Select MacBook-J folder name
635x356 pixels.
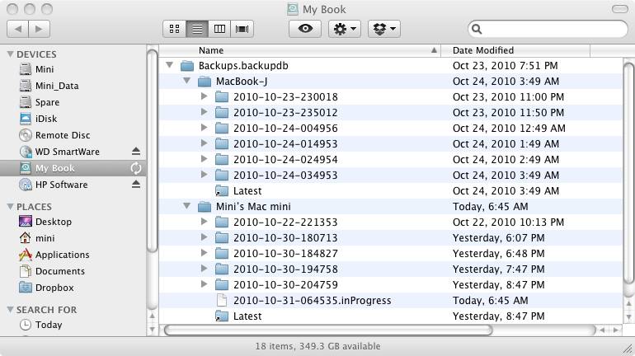click(x=242, y=82)
